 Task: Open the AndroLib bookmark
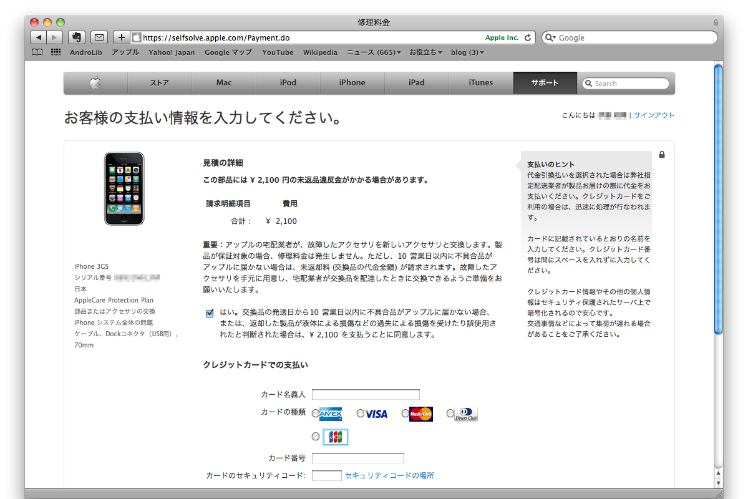point(86,52)
